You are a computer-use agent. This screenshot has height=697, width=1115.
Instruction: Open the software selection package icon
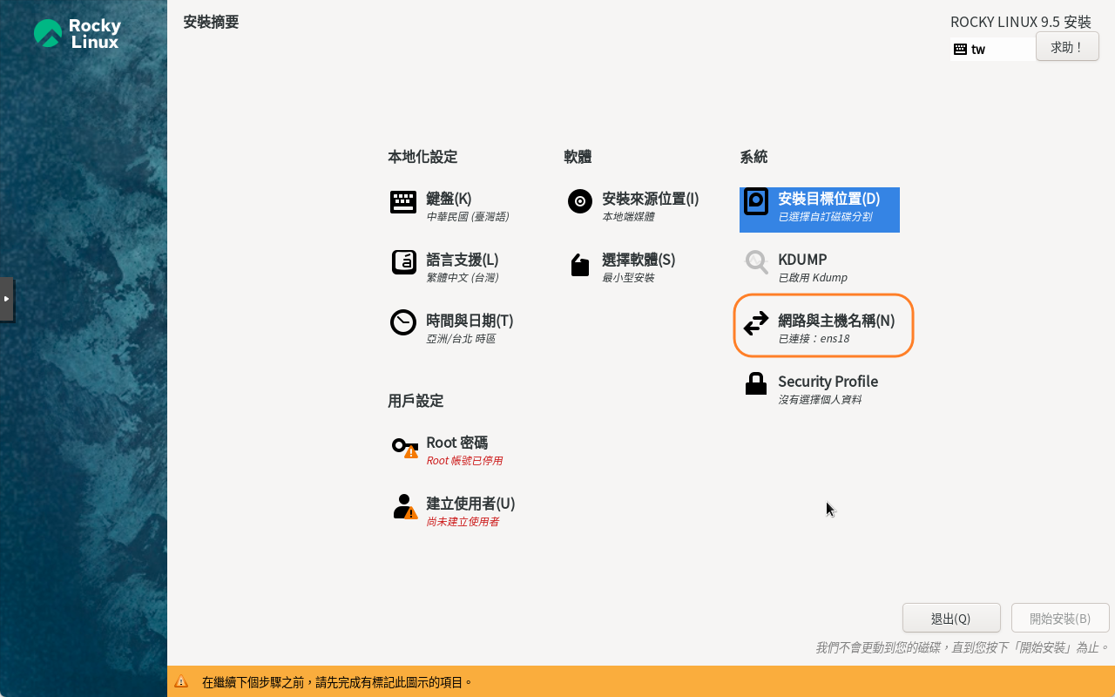[x=580, y=264]
